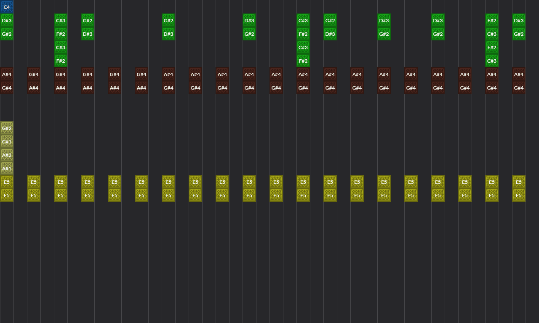This screenshot has width=539, height=323.
Task: Select the olive G#2 note block
Action: (x=7, y=128)
